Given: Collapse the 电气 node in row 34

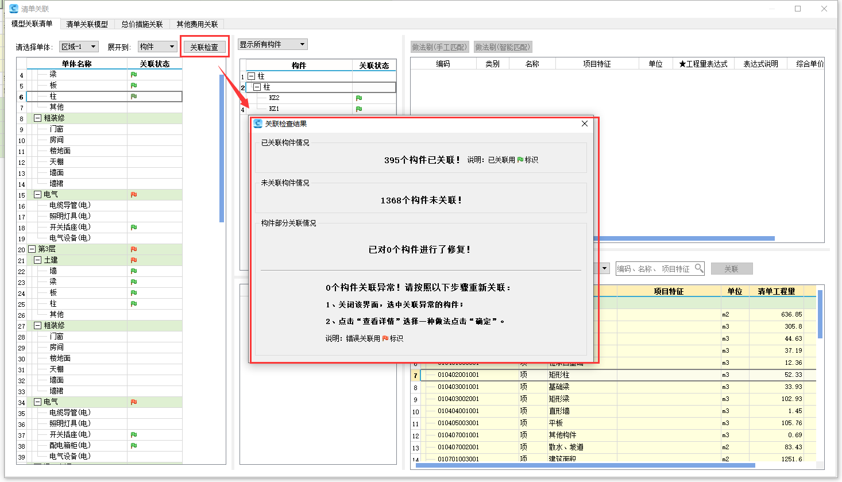Looking at the screenshot, I should pyautogui.click(x=38, y=402).
